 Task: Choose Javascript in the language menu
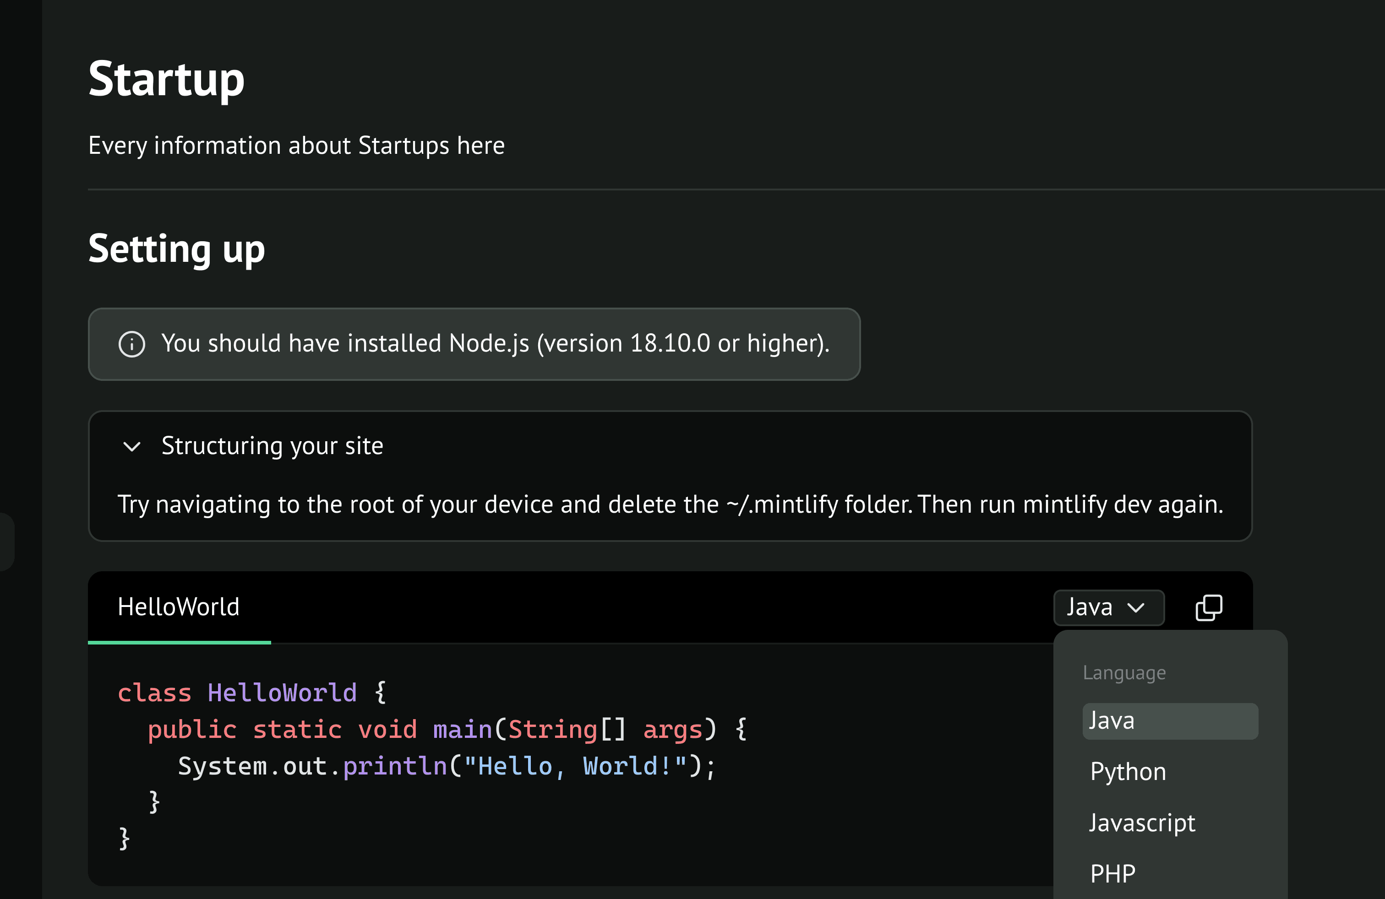click(x=1141, y=823)
